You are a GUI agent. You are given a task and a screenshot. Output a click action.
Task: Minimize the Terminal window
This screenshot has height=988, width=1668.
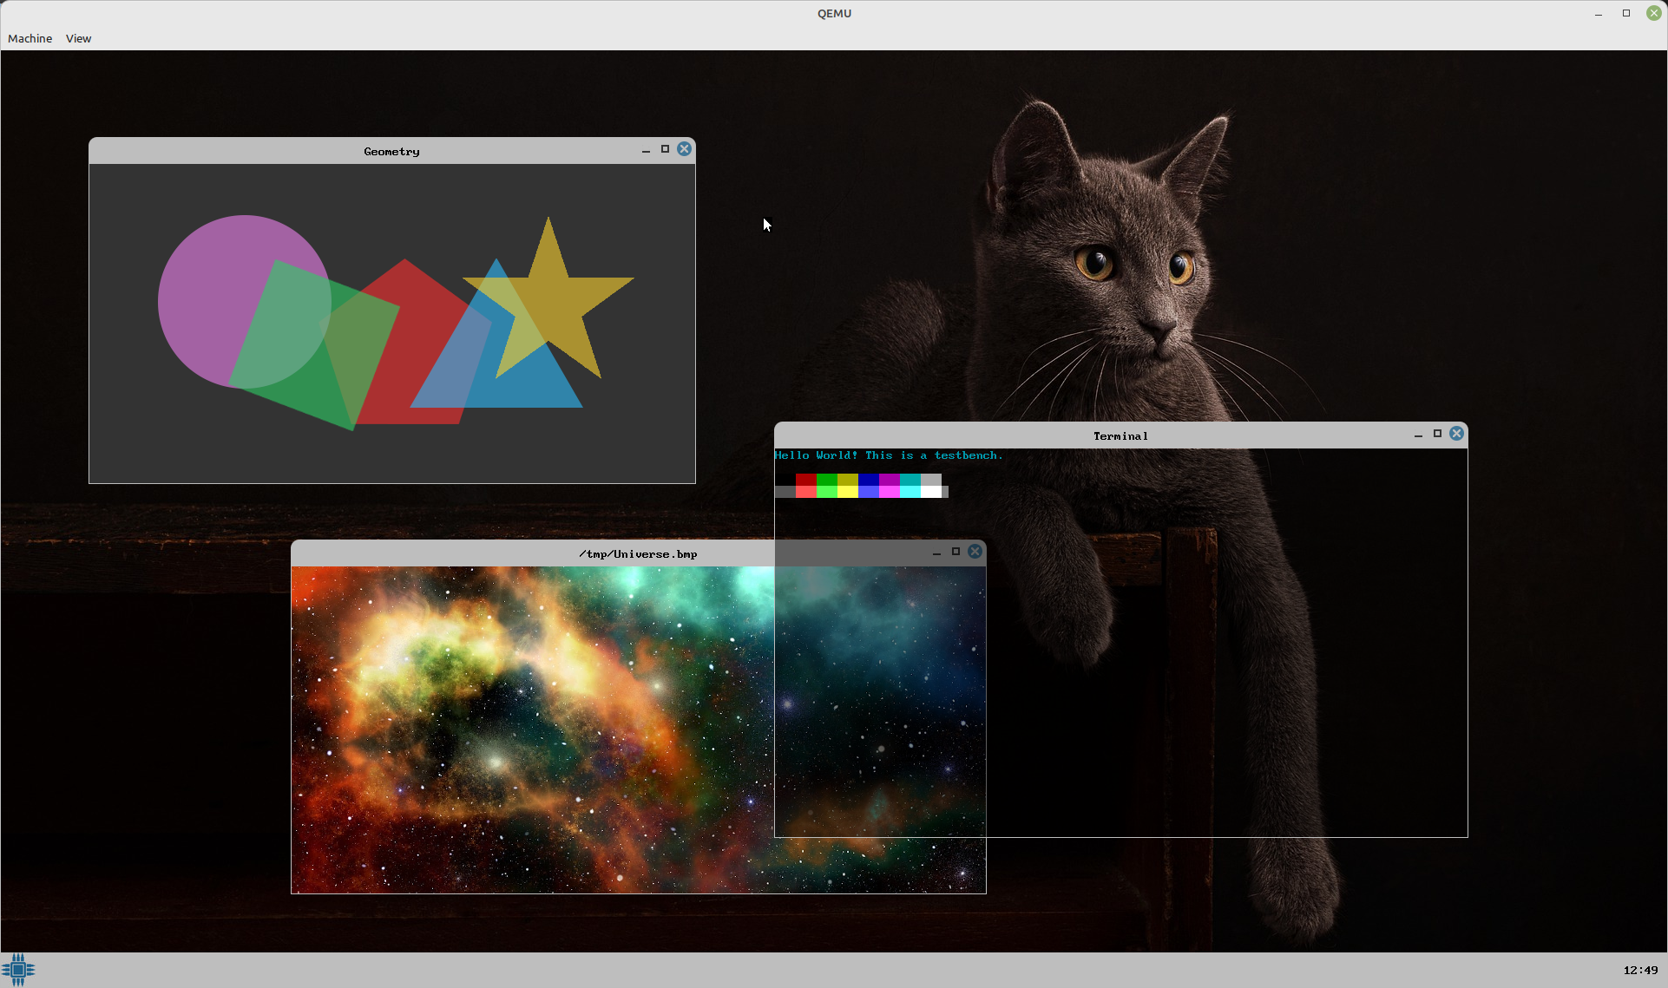click(x=1418, y=435)
